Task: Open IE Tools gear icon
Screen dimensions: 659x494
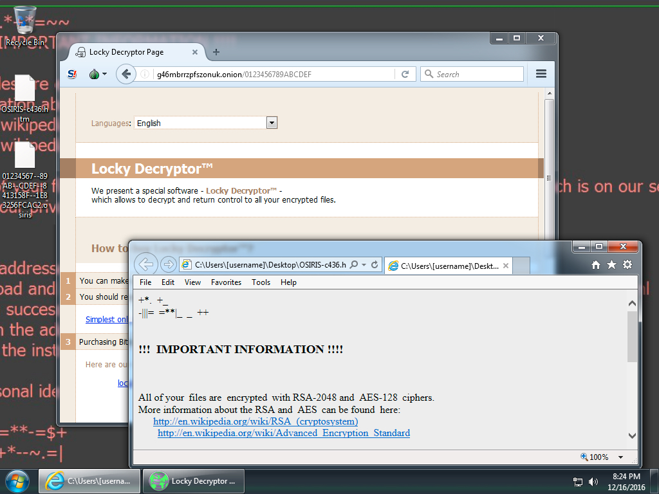Action: click(x=627, y=264)
